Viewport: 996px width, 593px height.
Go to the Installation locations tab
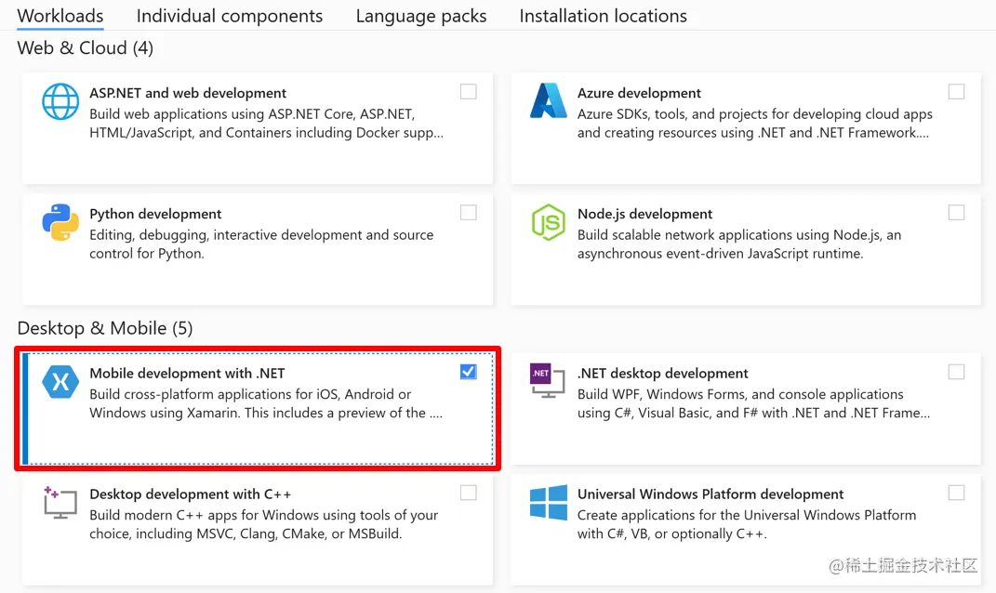pos(603,16)
